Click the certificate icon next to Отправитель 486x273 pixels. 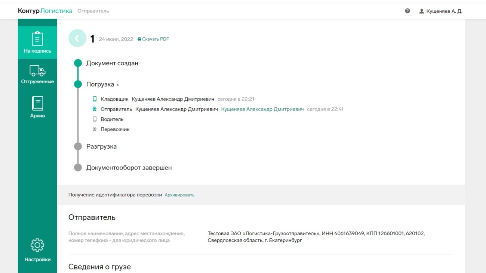coord(95,109)
